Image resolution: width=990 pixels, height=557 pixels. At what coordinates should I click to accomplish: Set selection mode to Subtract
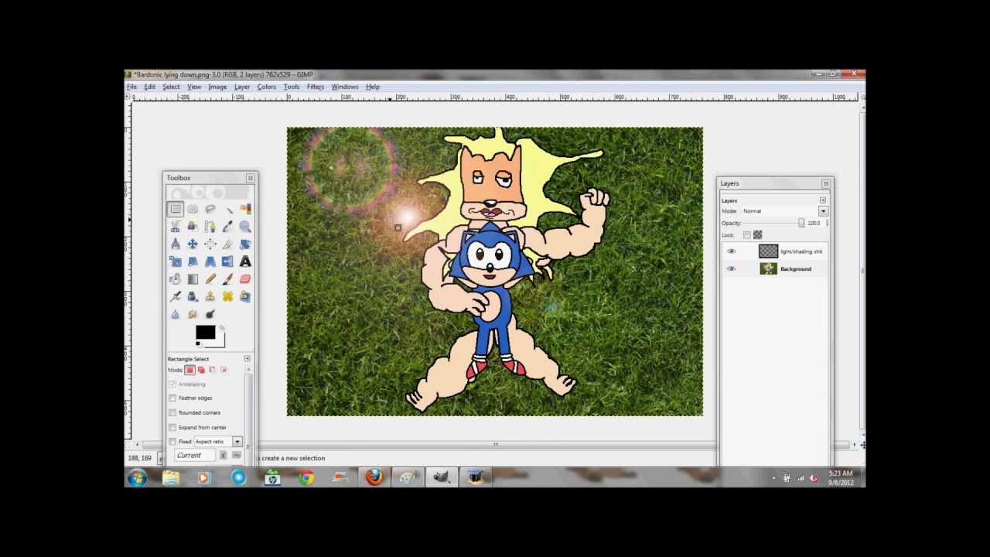212,370
